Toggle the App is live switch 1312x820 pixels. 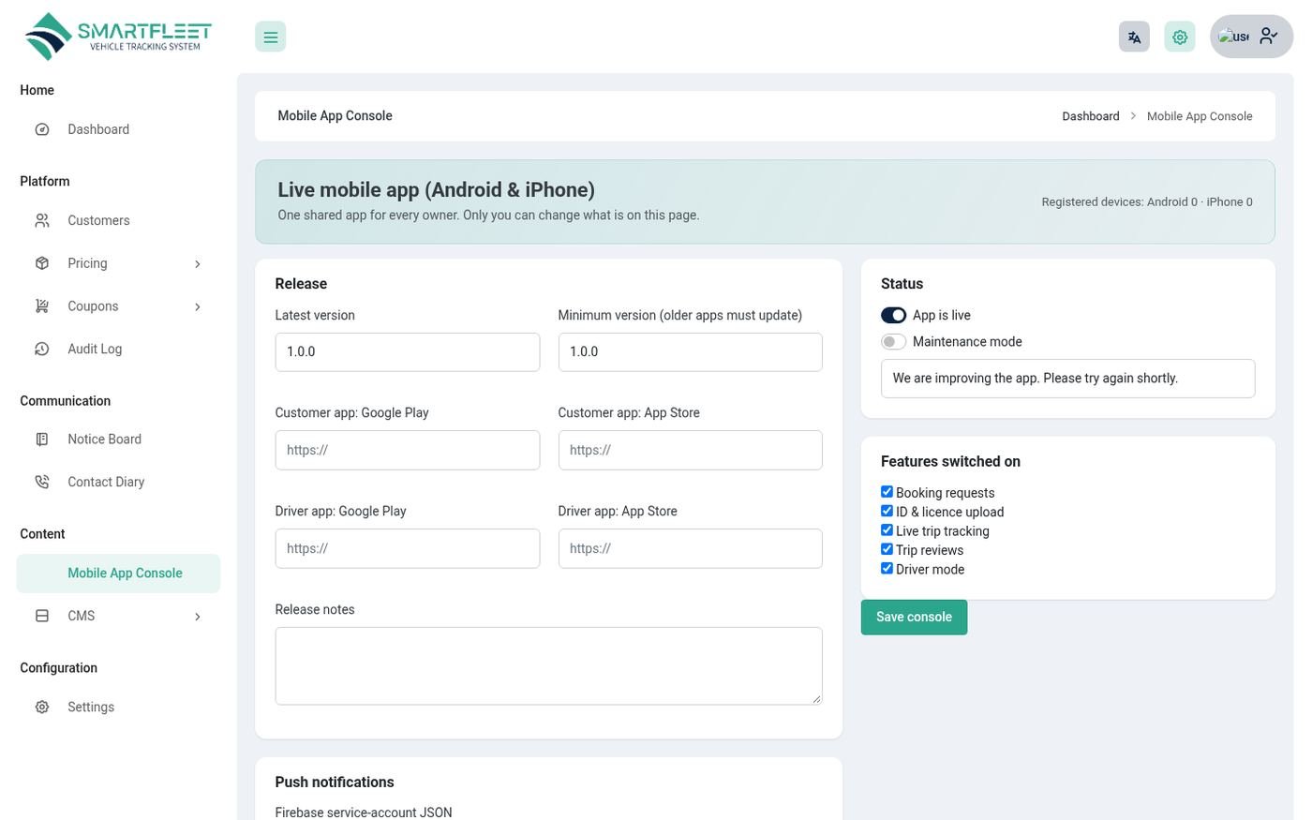coord(893,315)
